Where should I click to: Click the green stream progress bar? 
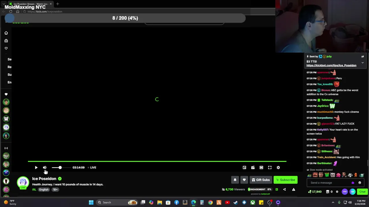click(x=157, y=161)
